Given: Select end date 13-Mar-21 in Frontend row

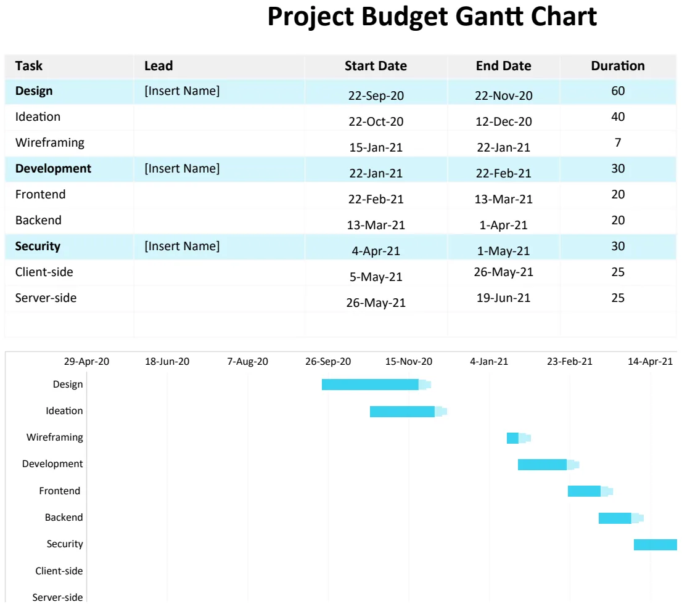Looking at the screenshot, I should point(503,199).
